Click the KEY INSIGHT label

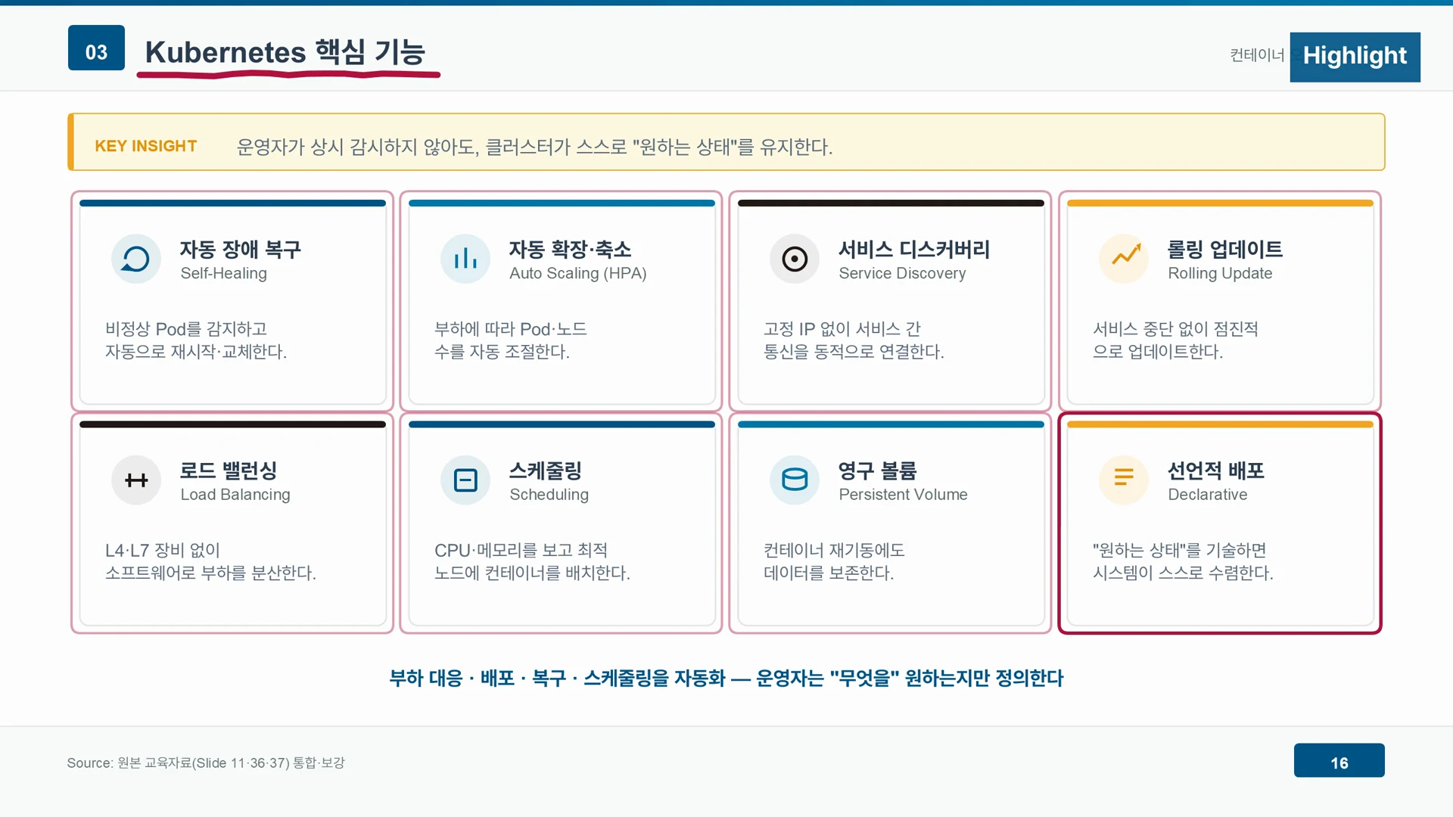pyautogui.click(x=146, y=146)
